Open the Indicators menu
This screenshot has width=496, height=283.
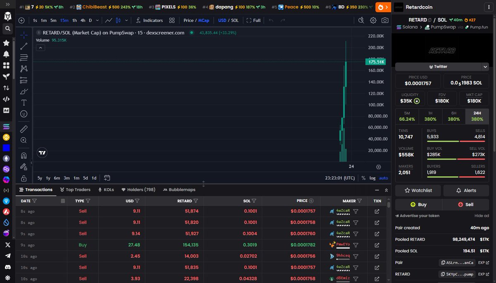(x=149, y=20)
